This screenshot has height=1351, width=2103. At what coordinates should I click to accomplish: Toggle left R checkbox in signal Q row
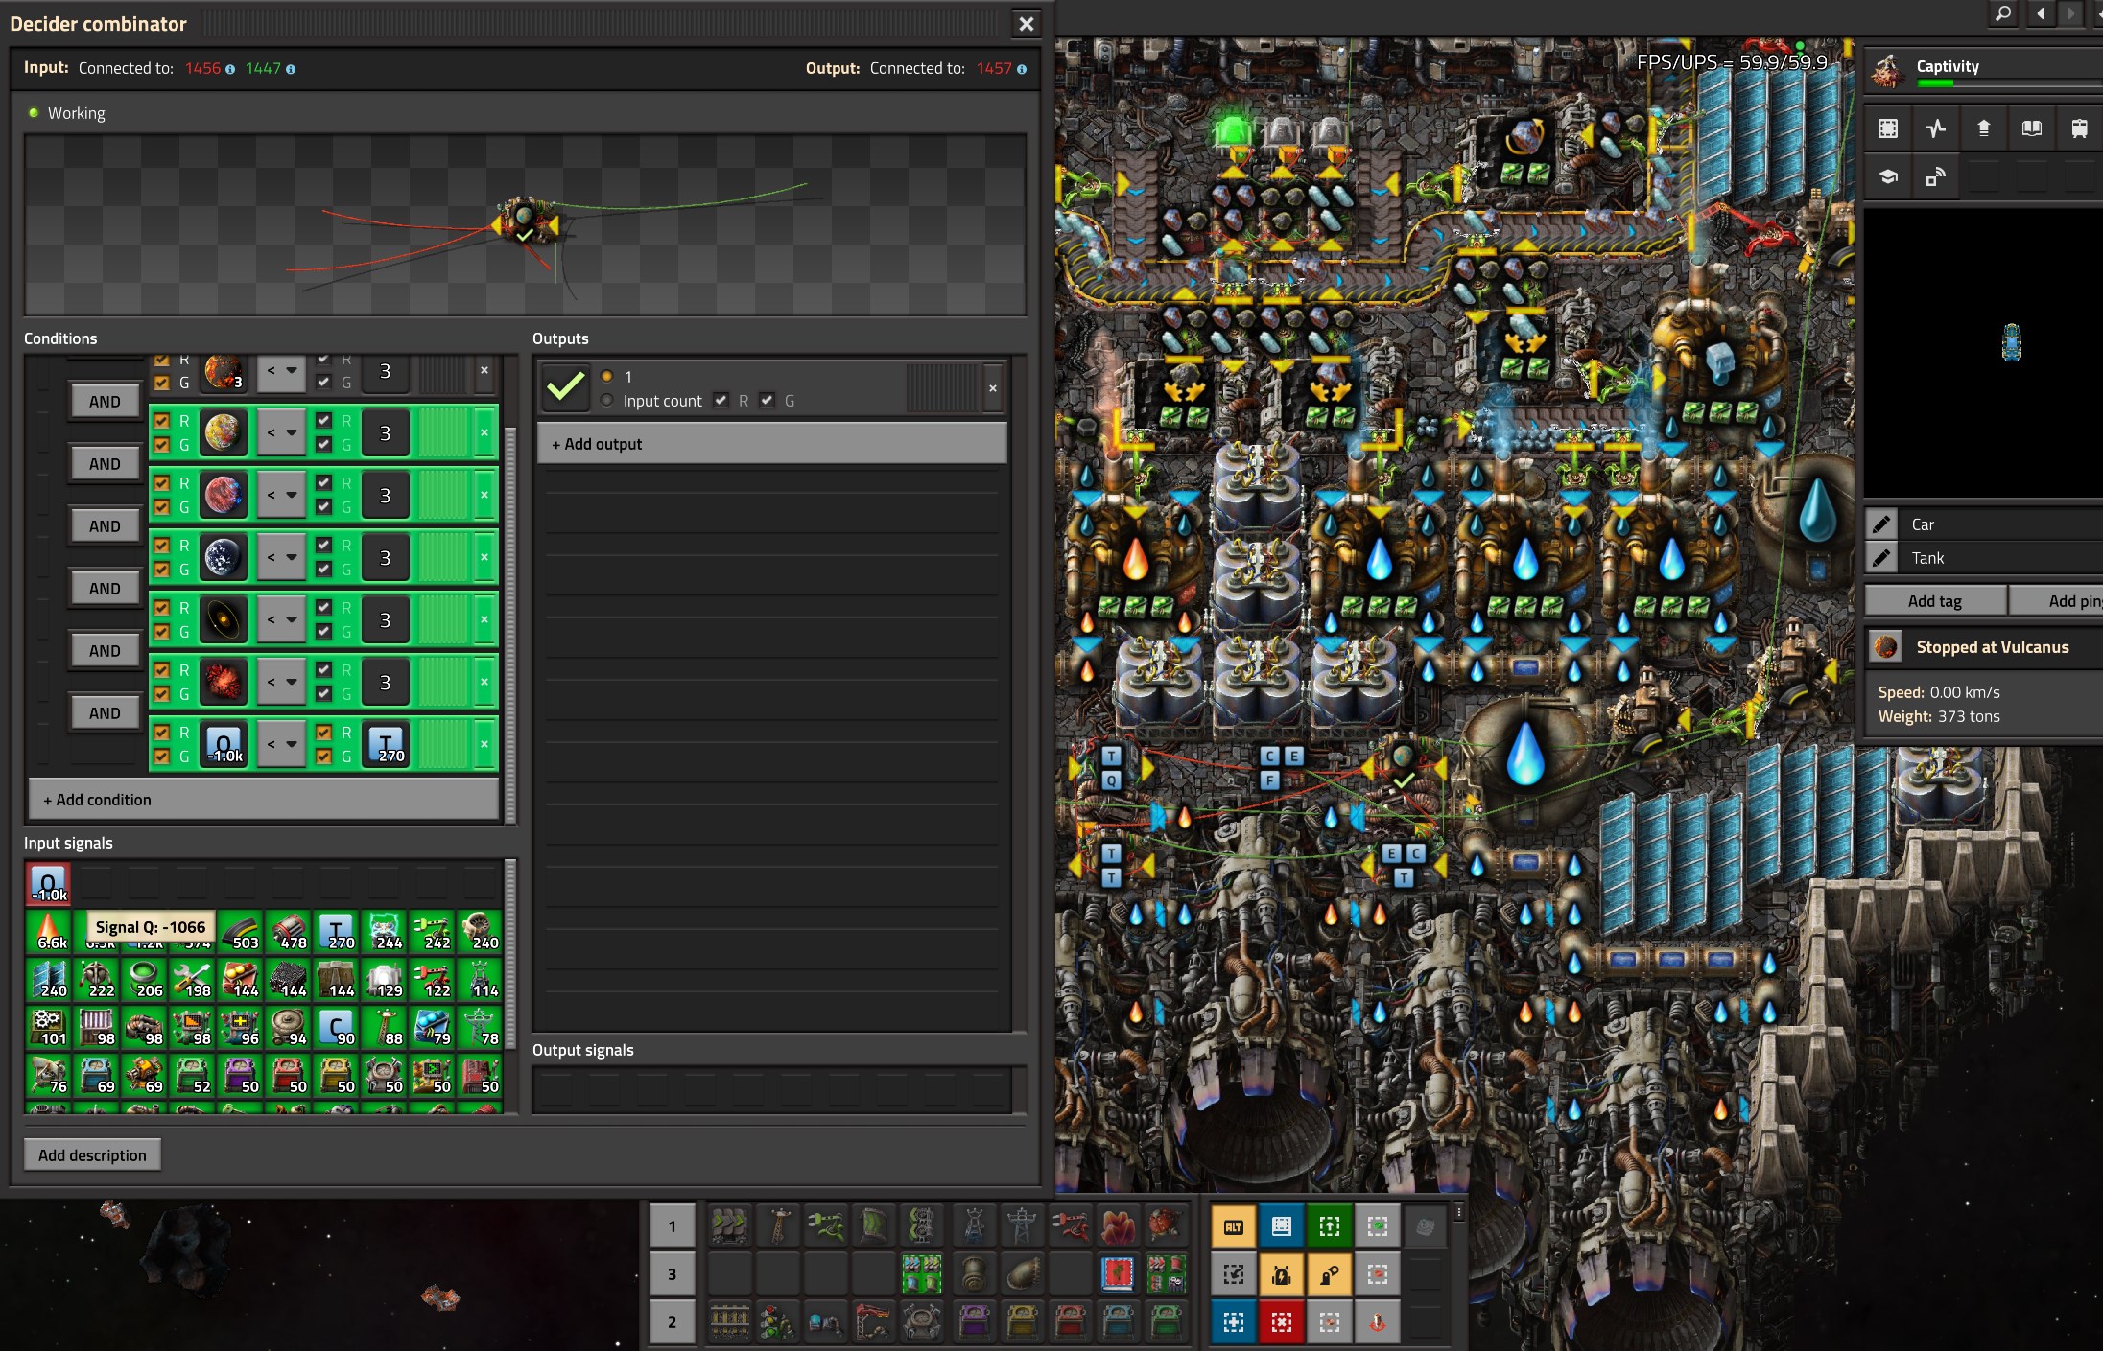point(161,733)
